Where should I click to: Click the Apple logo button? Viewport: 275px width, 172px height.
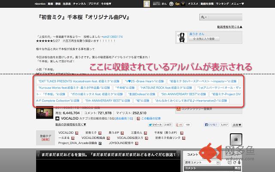coord(236,139)
